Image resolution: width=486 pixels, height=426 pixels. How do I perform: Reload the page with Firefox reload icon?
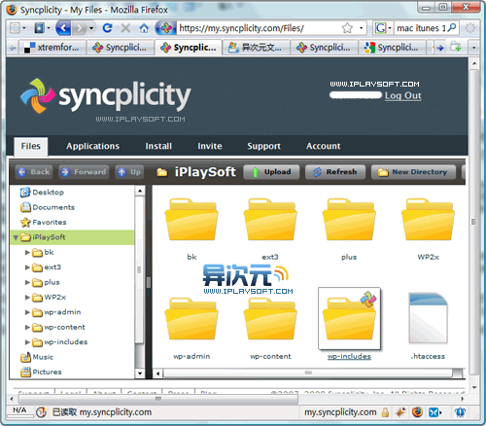(107, 28)
